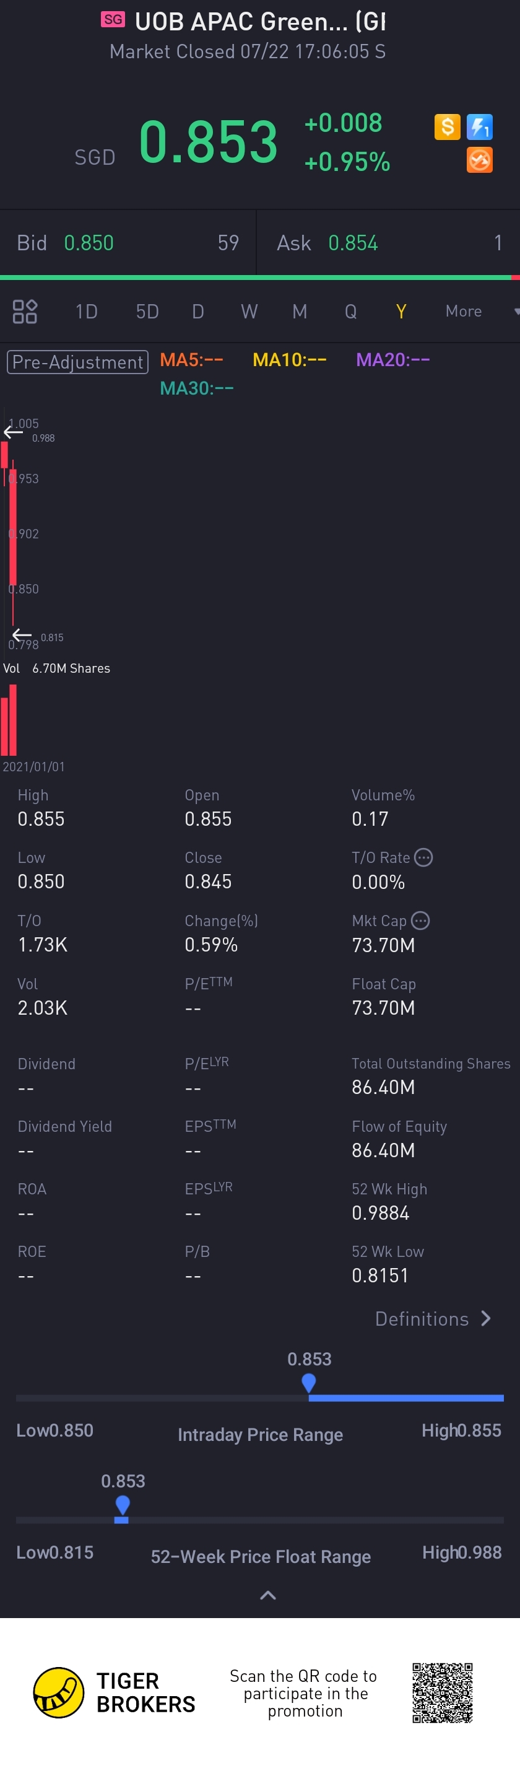Tap the Mkt Cap info icon

420,921
